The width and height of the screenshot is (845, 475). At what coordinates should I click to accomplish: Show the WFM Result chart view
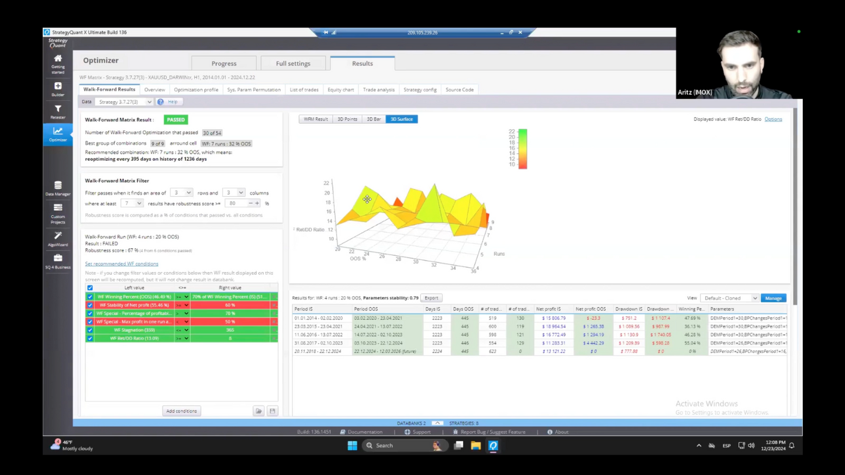(x=316, y=119)
